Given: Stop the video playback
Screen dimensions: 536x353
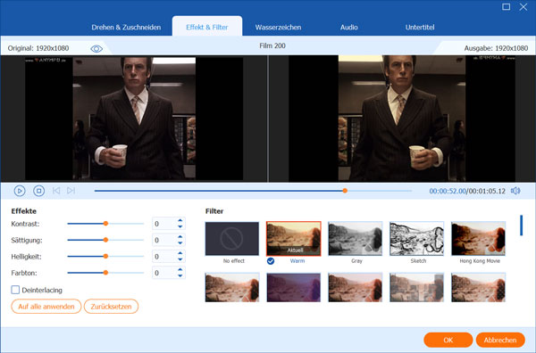Looking at the screenshot, I should coord(39,191).
